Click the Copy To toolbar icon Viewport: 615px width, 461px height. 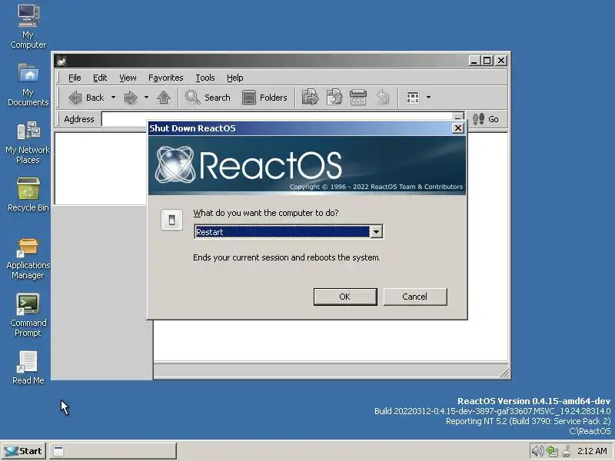point(334,98)
